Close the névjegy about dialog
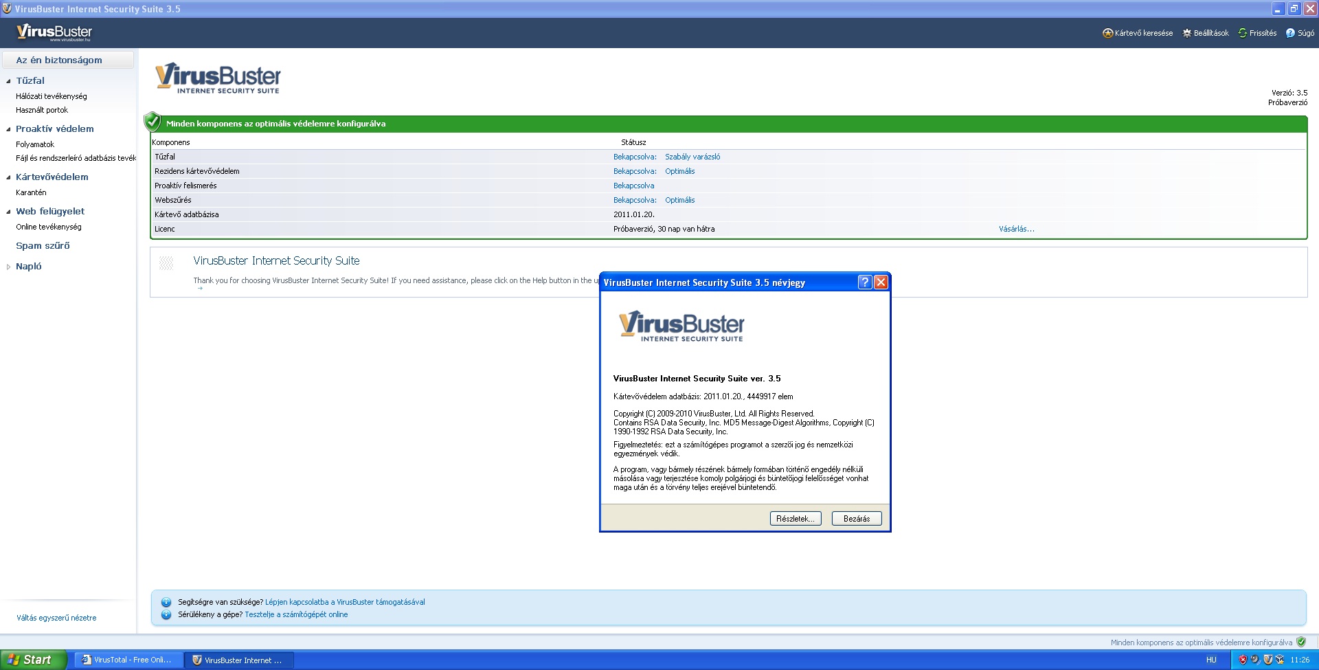 coord(881,282)
